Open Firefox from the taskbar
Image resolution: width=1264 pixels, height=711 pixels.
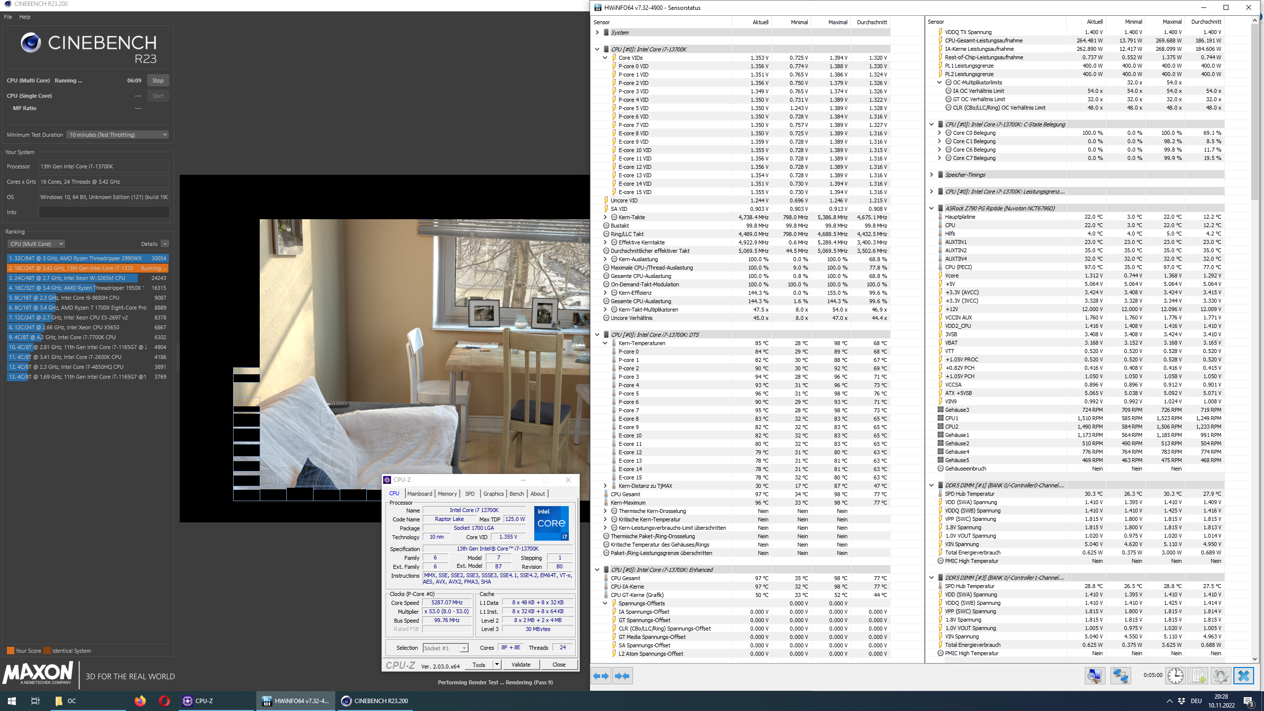pyautogui.click(x=140, y=701)
